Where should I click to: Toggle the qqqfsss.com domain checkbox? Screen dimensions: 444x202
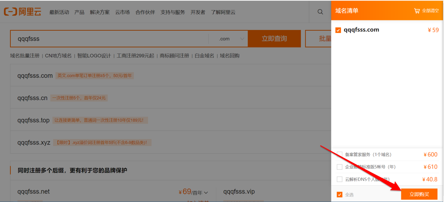(x=338, y=30)
